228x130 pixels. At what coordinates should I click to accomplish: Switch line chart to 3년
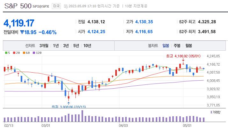click(x=66, y=46)
